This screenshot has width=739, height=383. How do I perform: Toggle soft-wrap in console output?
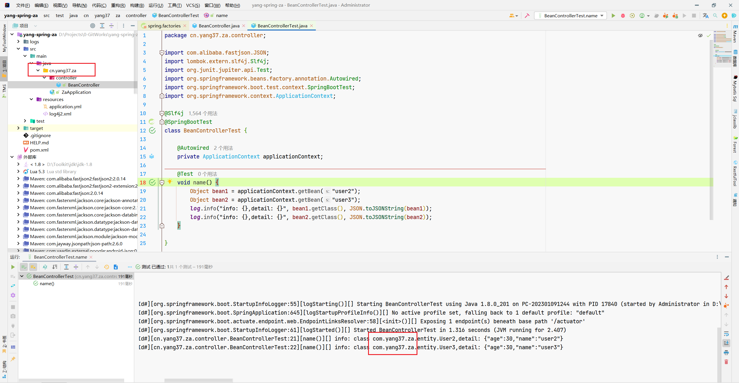[x=726, y=334]
